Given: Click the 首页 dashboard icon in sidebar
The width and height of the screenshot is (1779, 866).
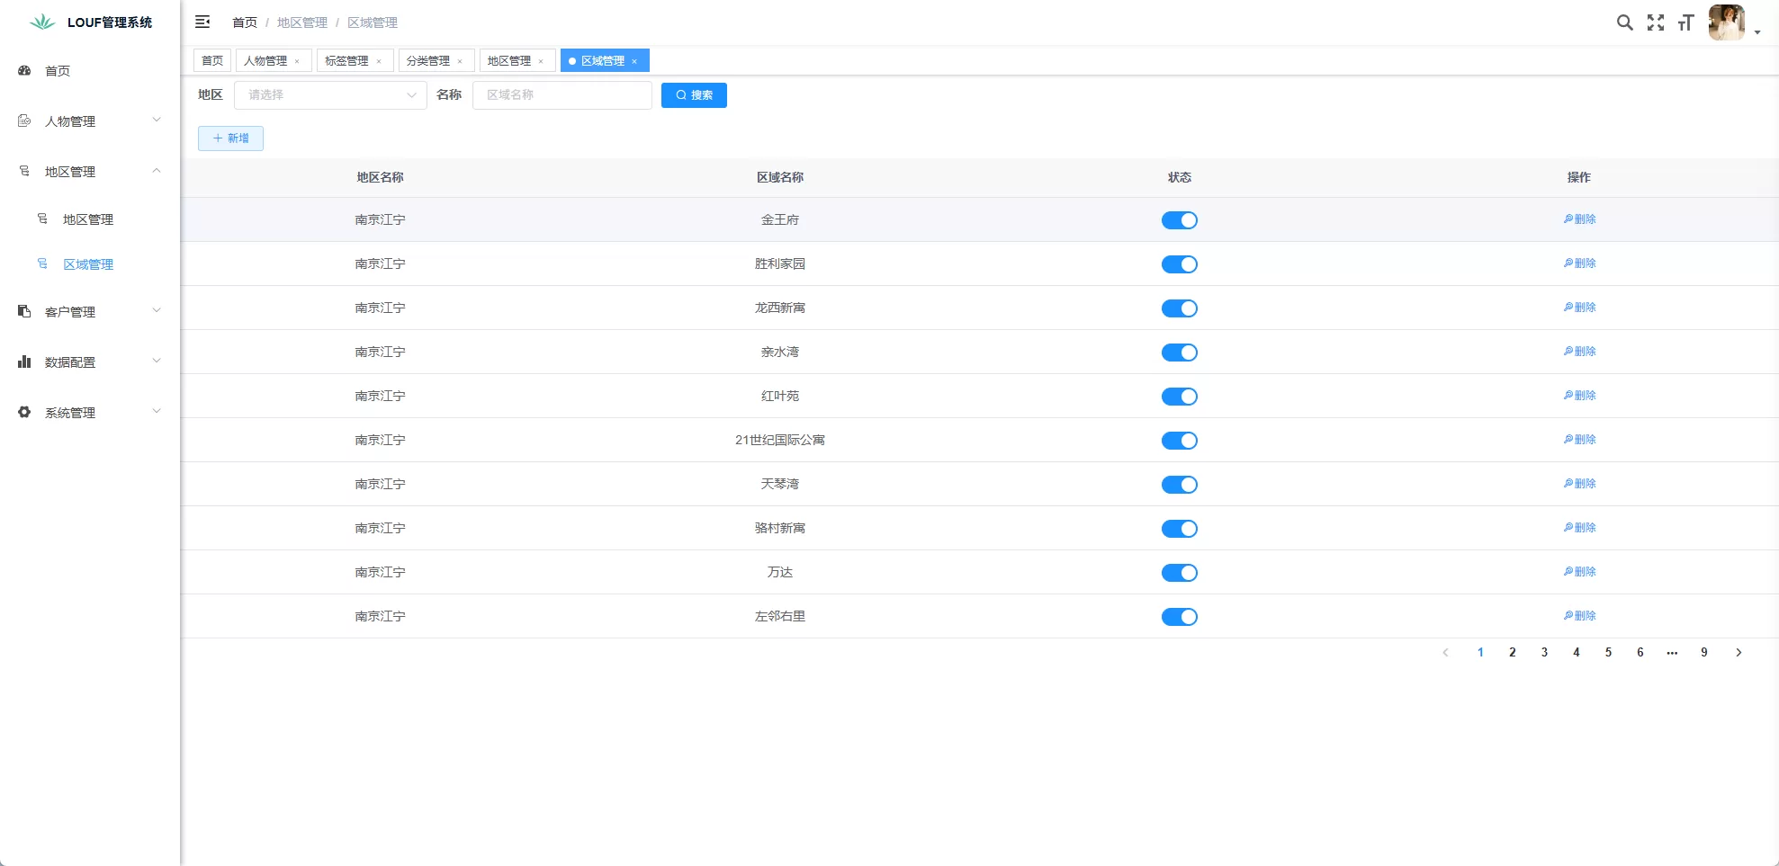Looking at the screenshot, I should [x=25, y=70].
